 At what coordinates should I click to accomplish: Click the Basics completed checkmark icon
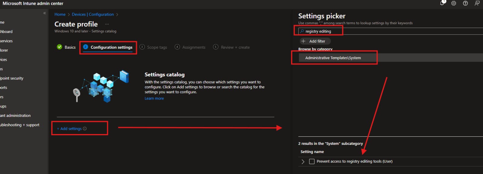click(x=59, y=47)
